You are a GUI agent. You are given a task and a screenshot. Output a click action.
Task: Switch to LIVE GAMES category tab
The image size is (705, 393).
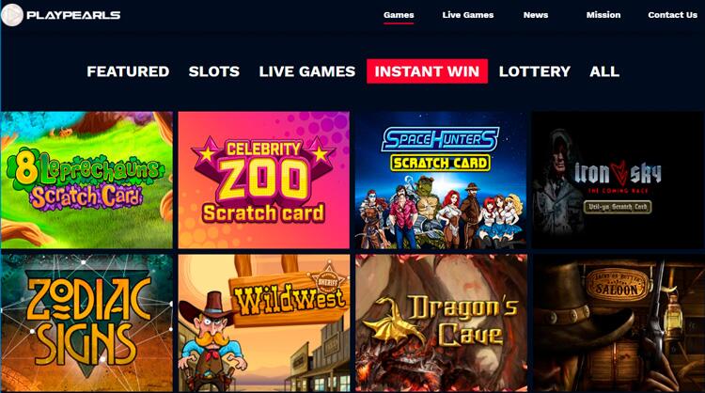pos(307,71)
